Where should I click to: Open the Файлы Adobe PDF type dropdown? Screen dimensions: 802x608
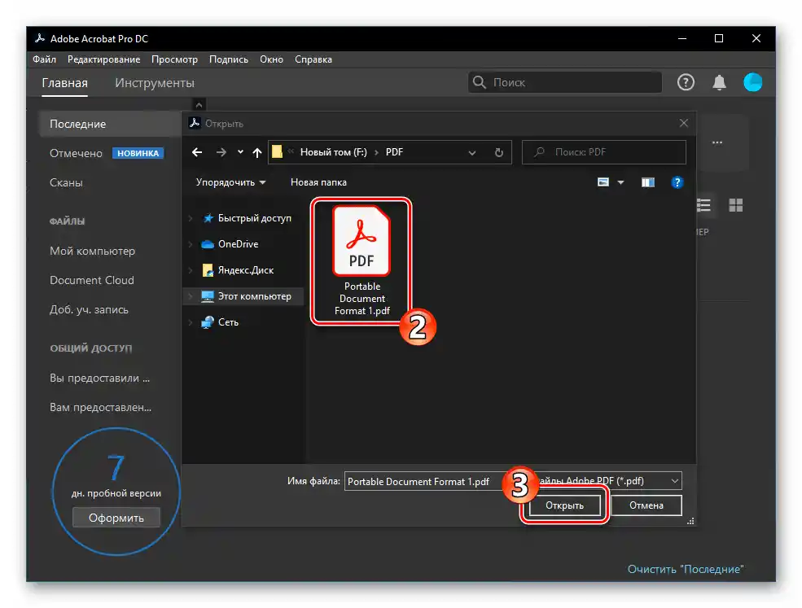[609, 481]
